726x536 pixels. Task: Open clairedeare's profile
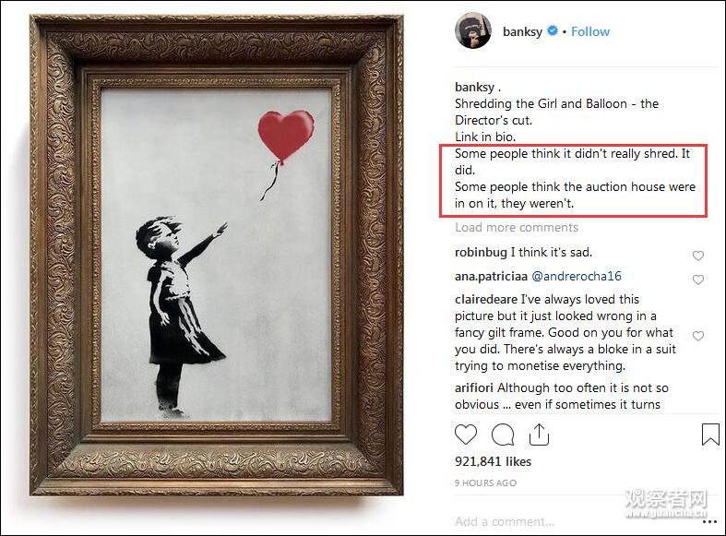[487, 299]
